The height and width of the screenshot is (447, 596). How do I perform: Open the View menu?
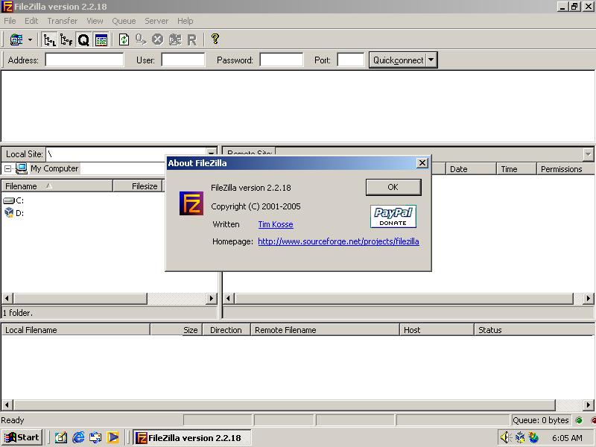tap(95, 21)
